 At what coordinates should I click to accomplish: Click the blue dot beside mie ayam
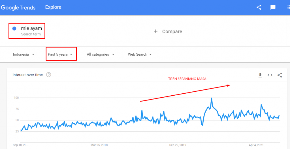tap(14, 28)
